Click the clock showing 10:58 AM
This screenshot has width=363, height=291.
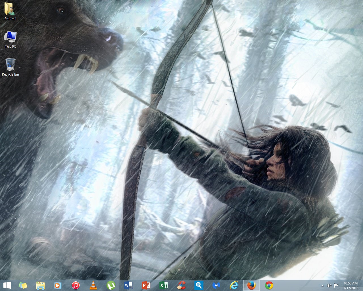point(351,285)
